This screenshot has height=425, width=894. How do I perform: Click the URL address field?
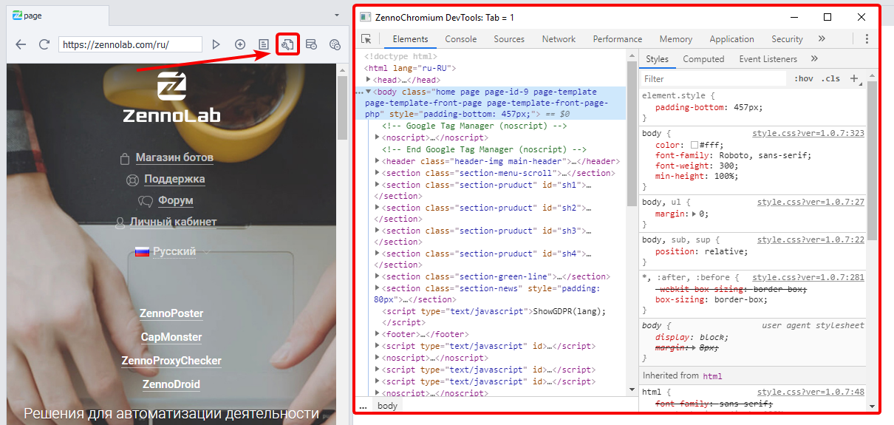(131, 44)
